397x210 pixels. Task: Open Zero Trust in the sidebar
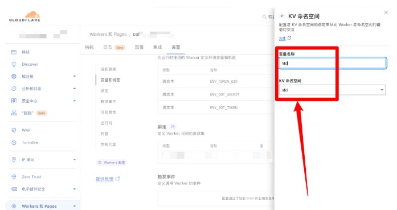[x=31, y=177]
